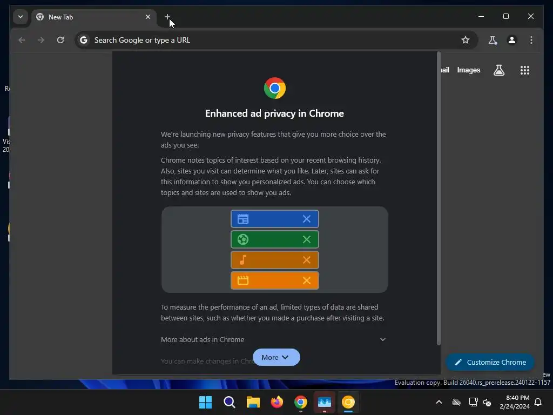The image size is (553, 415).
Task: Open File Explorer from taskbar
Action: click(x=253, y=402)
